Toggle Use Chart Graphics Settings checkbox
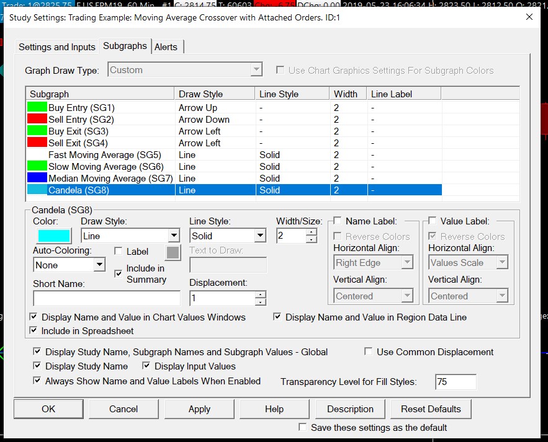Screen dimensions: 548x442 (x=280, y=70)
